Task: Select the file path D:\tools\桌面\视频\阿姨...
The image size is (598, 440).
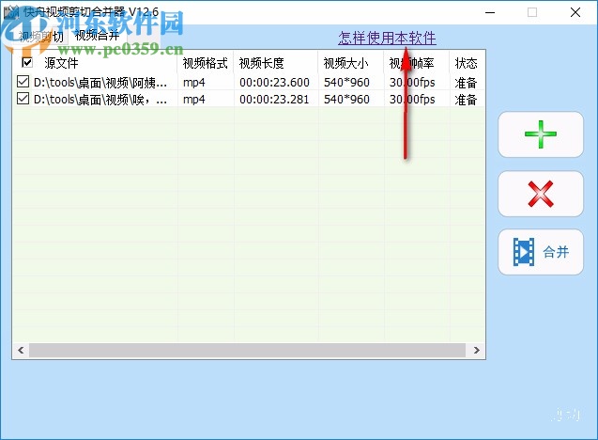Action: click(x=100, y=83)
